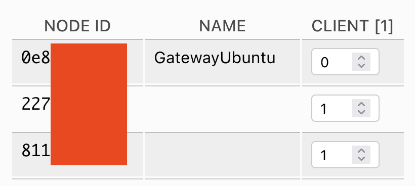Screen dimensions: 415x186
Task: Click the empty name cell for node 811
Action: click(x=222, y=155)
